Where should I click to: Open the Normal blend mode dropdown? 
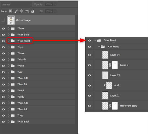click(16, 4)
